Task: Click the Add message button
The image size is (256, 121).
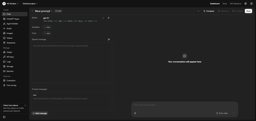Action: coord(40,113)
